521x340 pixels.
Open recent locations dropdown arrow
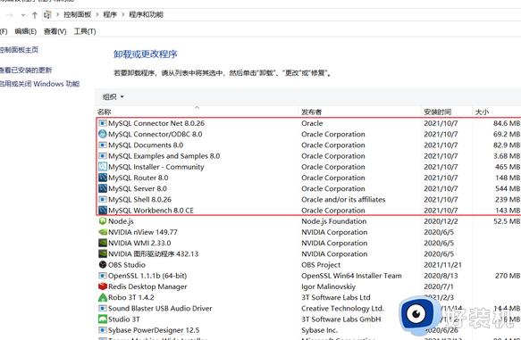pos(23,15)
